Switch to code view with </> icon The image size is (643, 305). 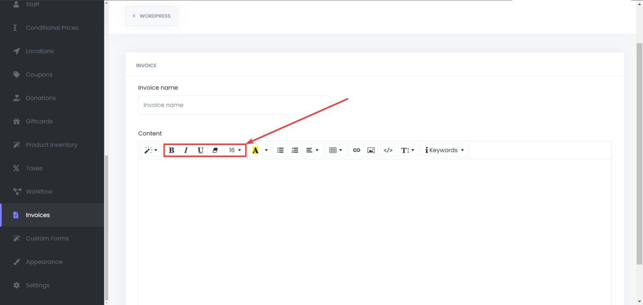coord(388,150)
